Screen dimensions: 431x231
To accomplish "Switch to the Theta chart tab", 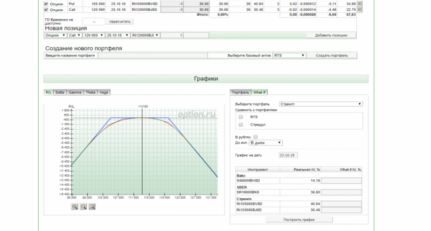I will click(x=91, y=92).
